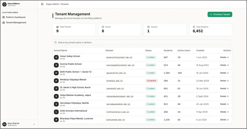Click the sunrisepublicschool.edu.in domain
The width and height of the screenshot is (247, 129).
click(x=120, y=65)
